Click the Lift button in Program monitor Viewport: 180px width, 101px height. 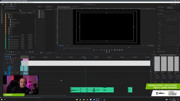(114, 50)
